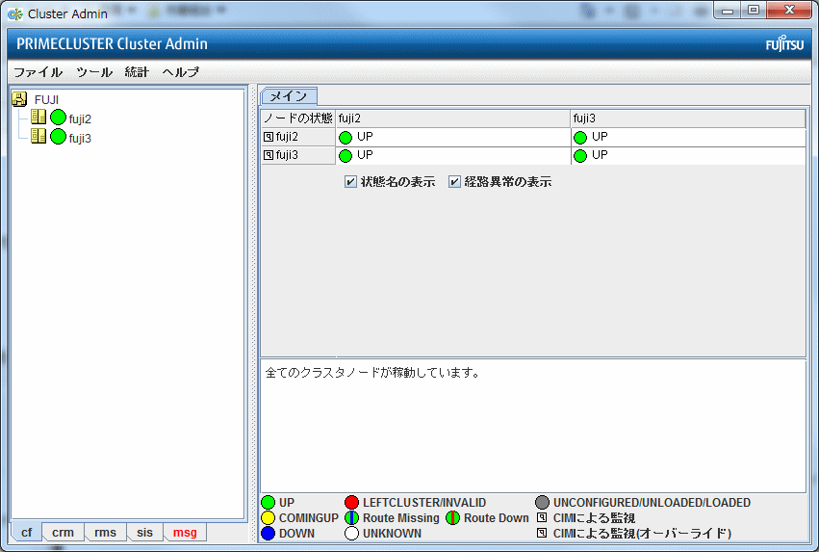Viewport: 819px width, 552px height.
Task: Click the yellow COMINGUP legend icon
Action: click(268, 518)
